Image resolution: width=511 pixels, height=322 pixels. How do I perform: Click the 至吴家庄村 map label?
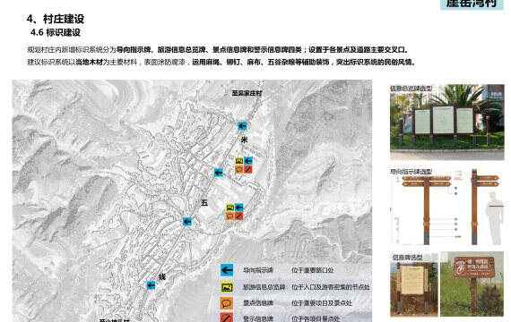click(x=247, y=93)
